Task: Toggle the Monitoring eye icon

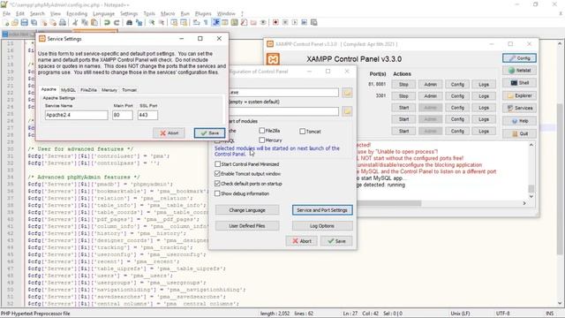Action: tap(263, 22)
